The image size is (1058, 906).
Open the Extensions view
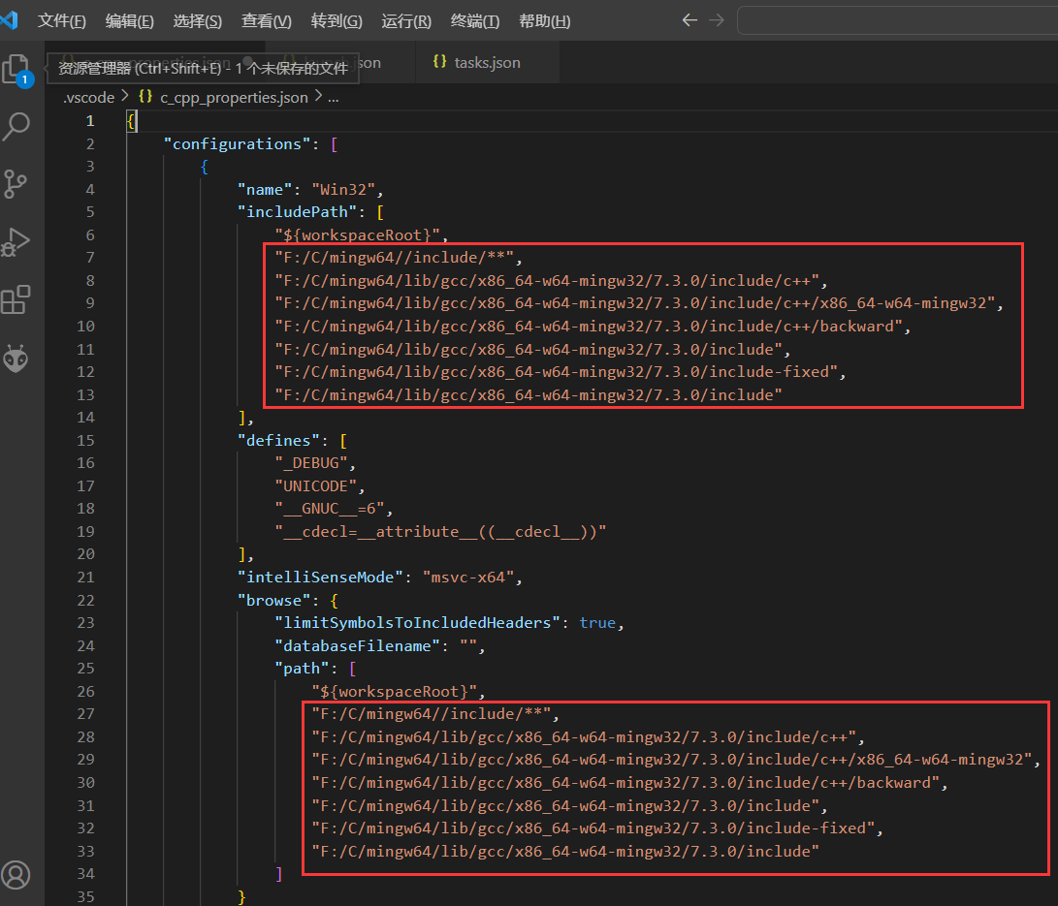(x=16, y=300)
